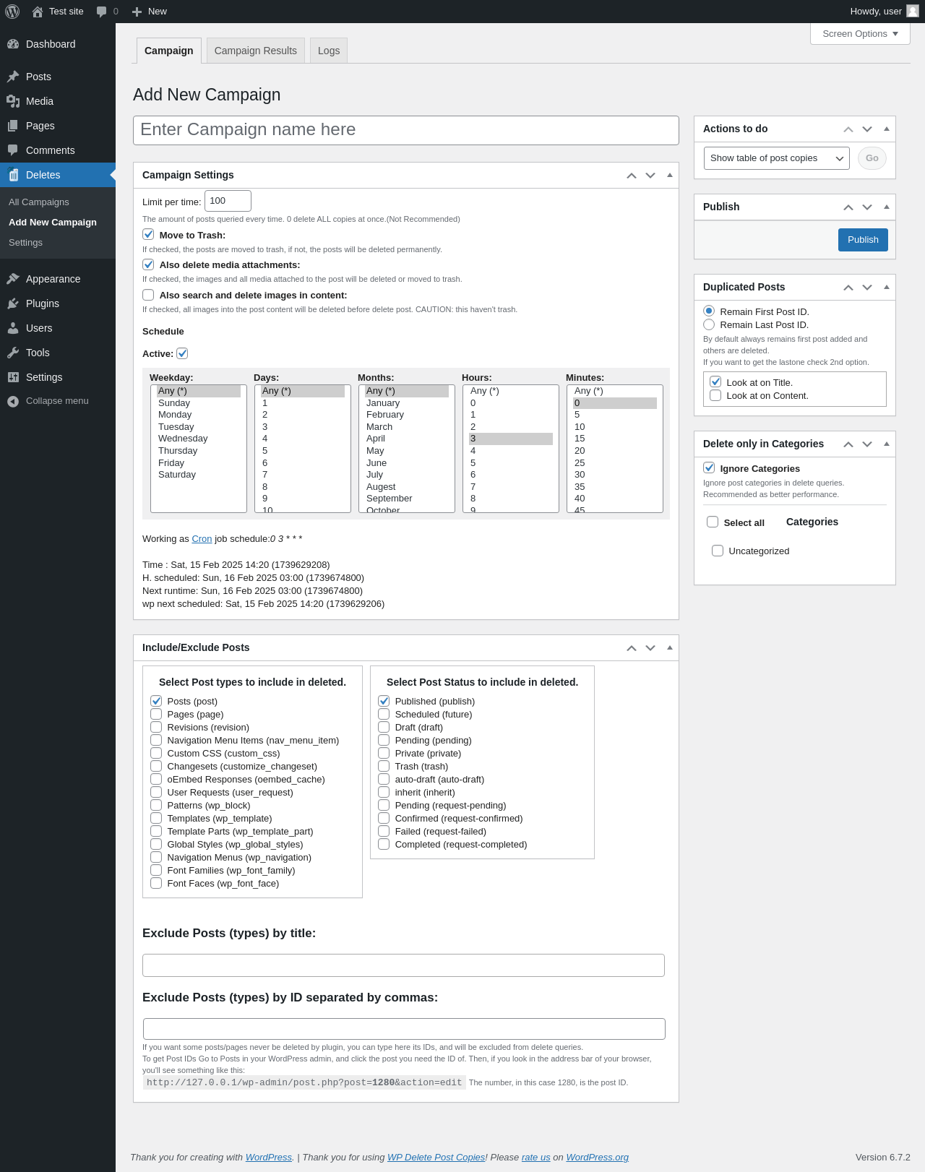Open Deletes Settings submenu item
The image size is (925, 1172).
tap(26, 243)
